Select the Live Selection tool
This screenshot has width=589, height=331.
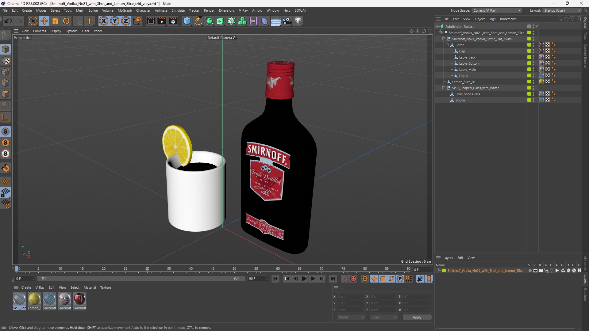[33, 21]
